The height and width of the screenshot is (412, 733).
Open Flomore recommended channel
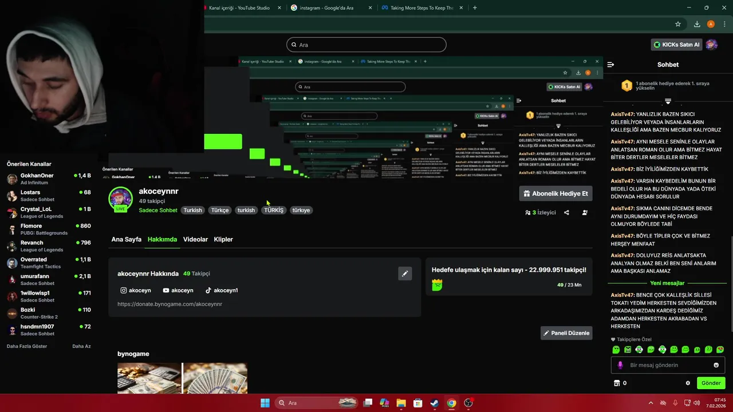tap(49, 229)
